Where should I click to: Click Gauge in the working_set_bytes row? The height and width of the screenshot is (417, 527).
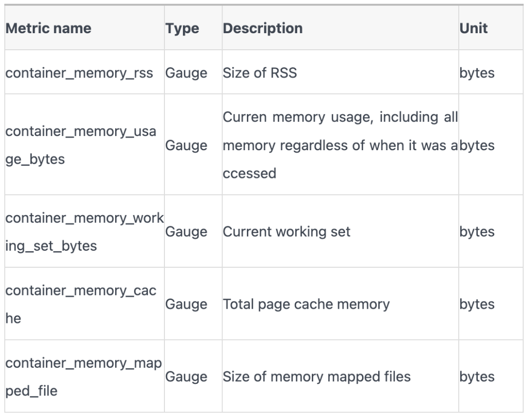pyautogui.click(x=186, y=232)
